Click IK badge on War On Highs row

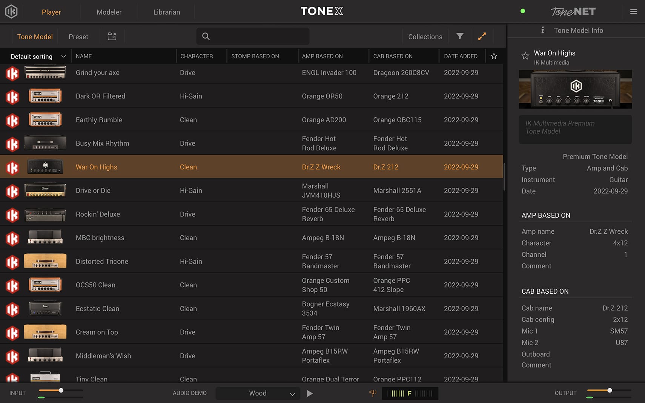(12, 168)
